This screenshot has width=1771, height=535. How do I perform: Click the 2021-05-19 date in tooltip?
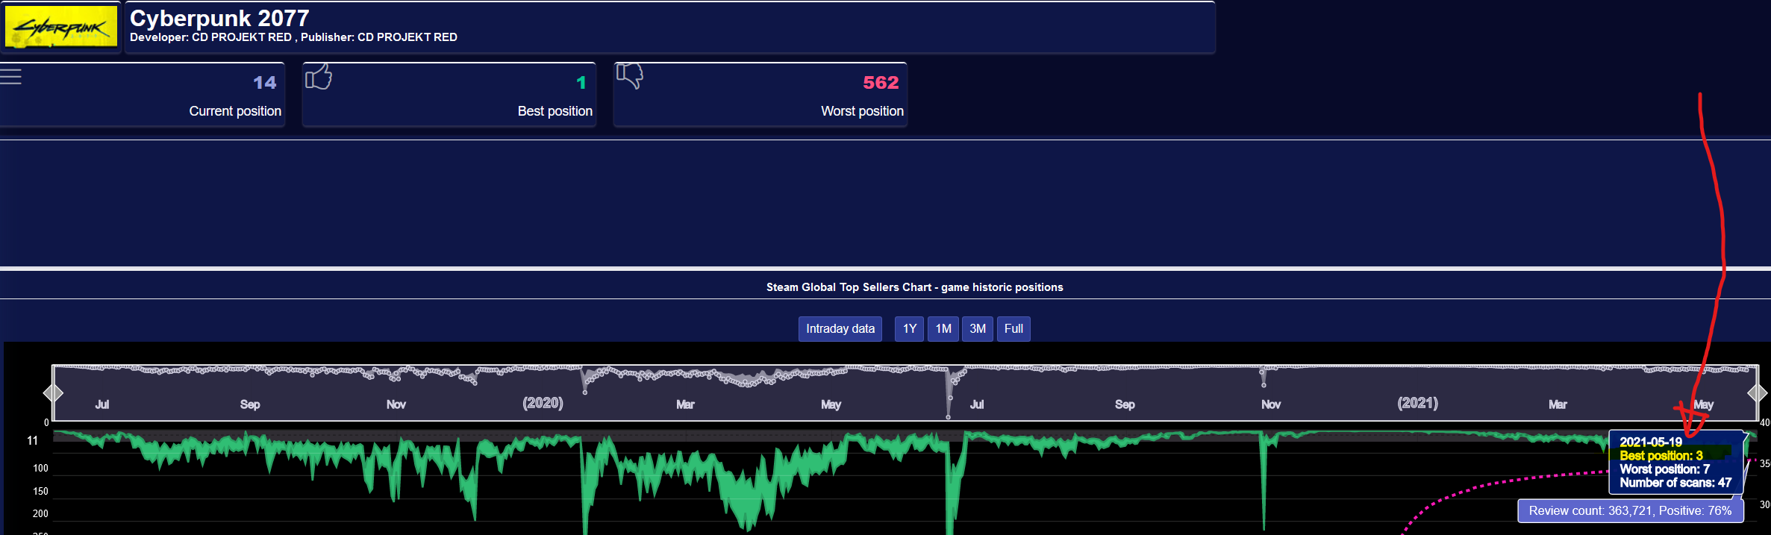tap(1651, 442)
